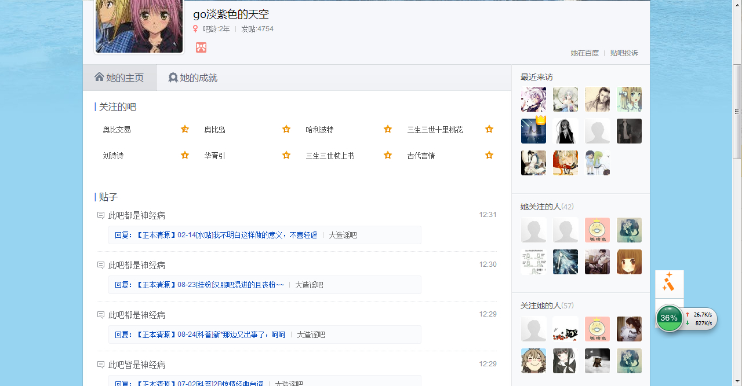
Task: Open the black-and-white long-hair avatar in 最近来访
Action: pyautogui.click(x=565, y=131)
